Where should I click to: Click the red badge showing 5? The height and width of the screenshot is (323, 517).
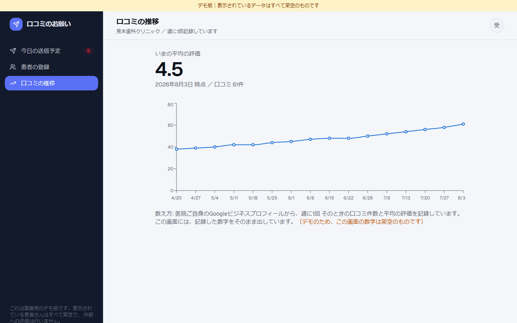pyautogui.click(x=88, y=51)
